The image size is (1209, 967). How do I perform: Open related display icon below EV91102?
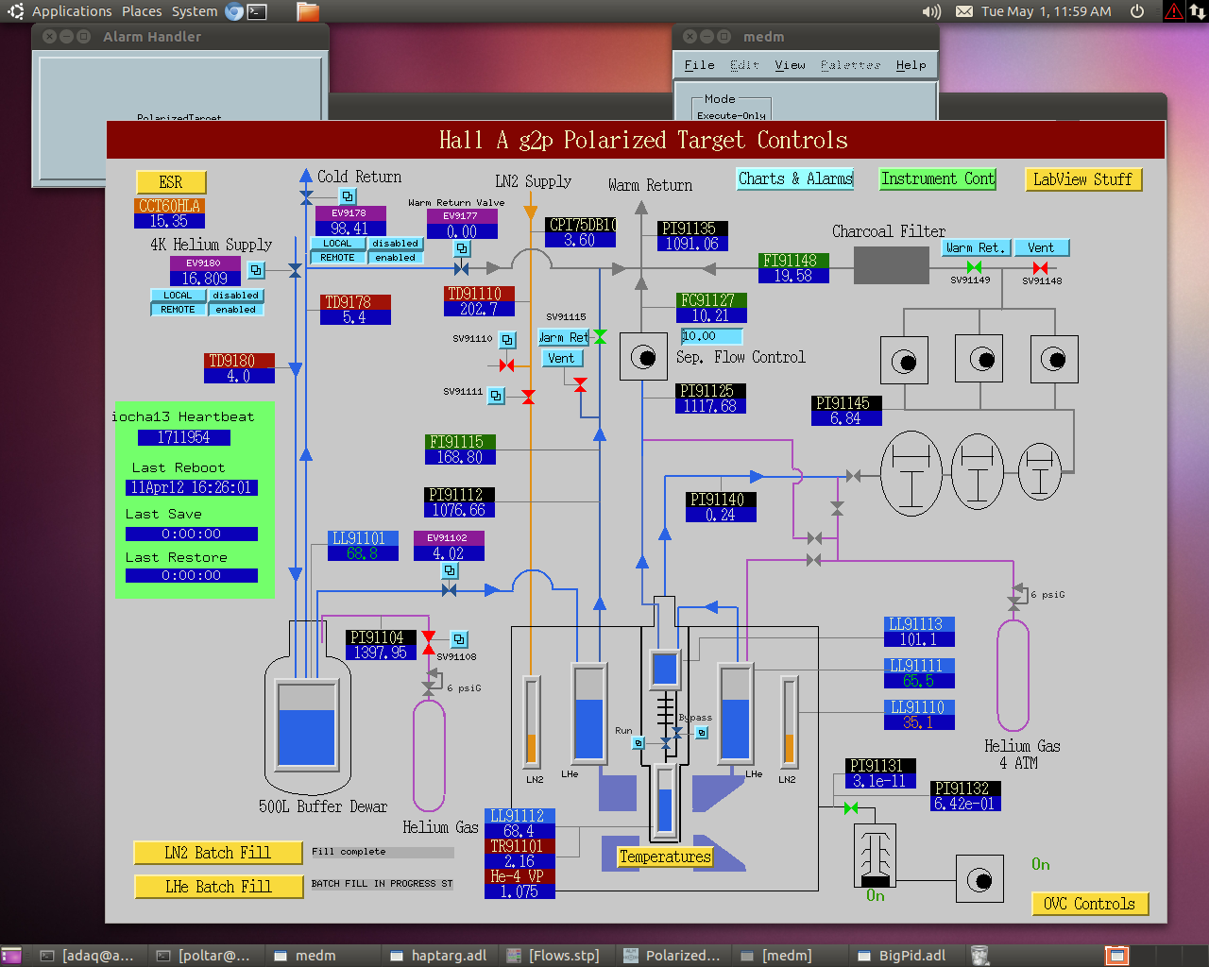tap(450, 570)
